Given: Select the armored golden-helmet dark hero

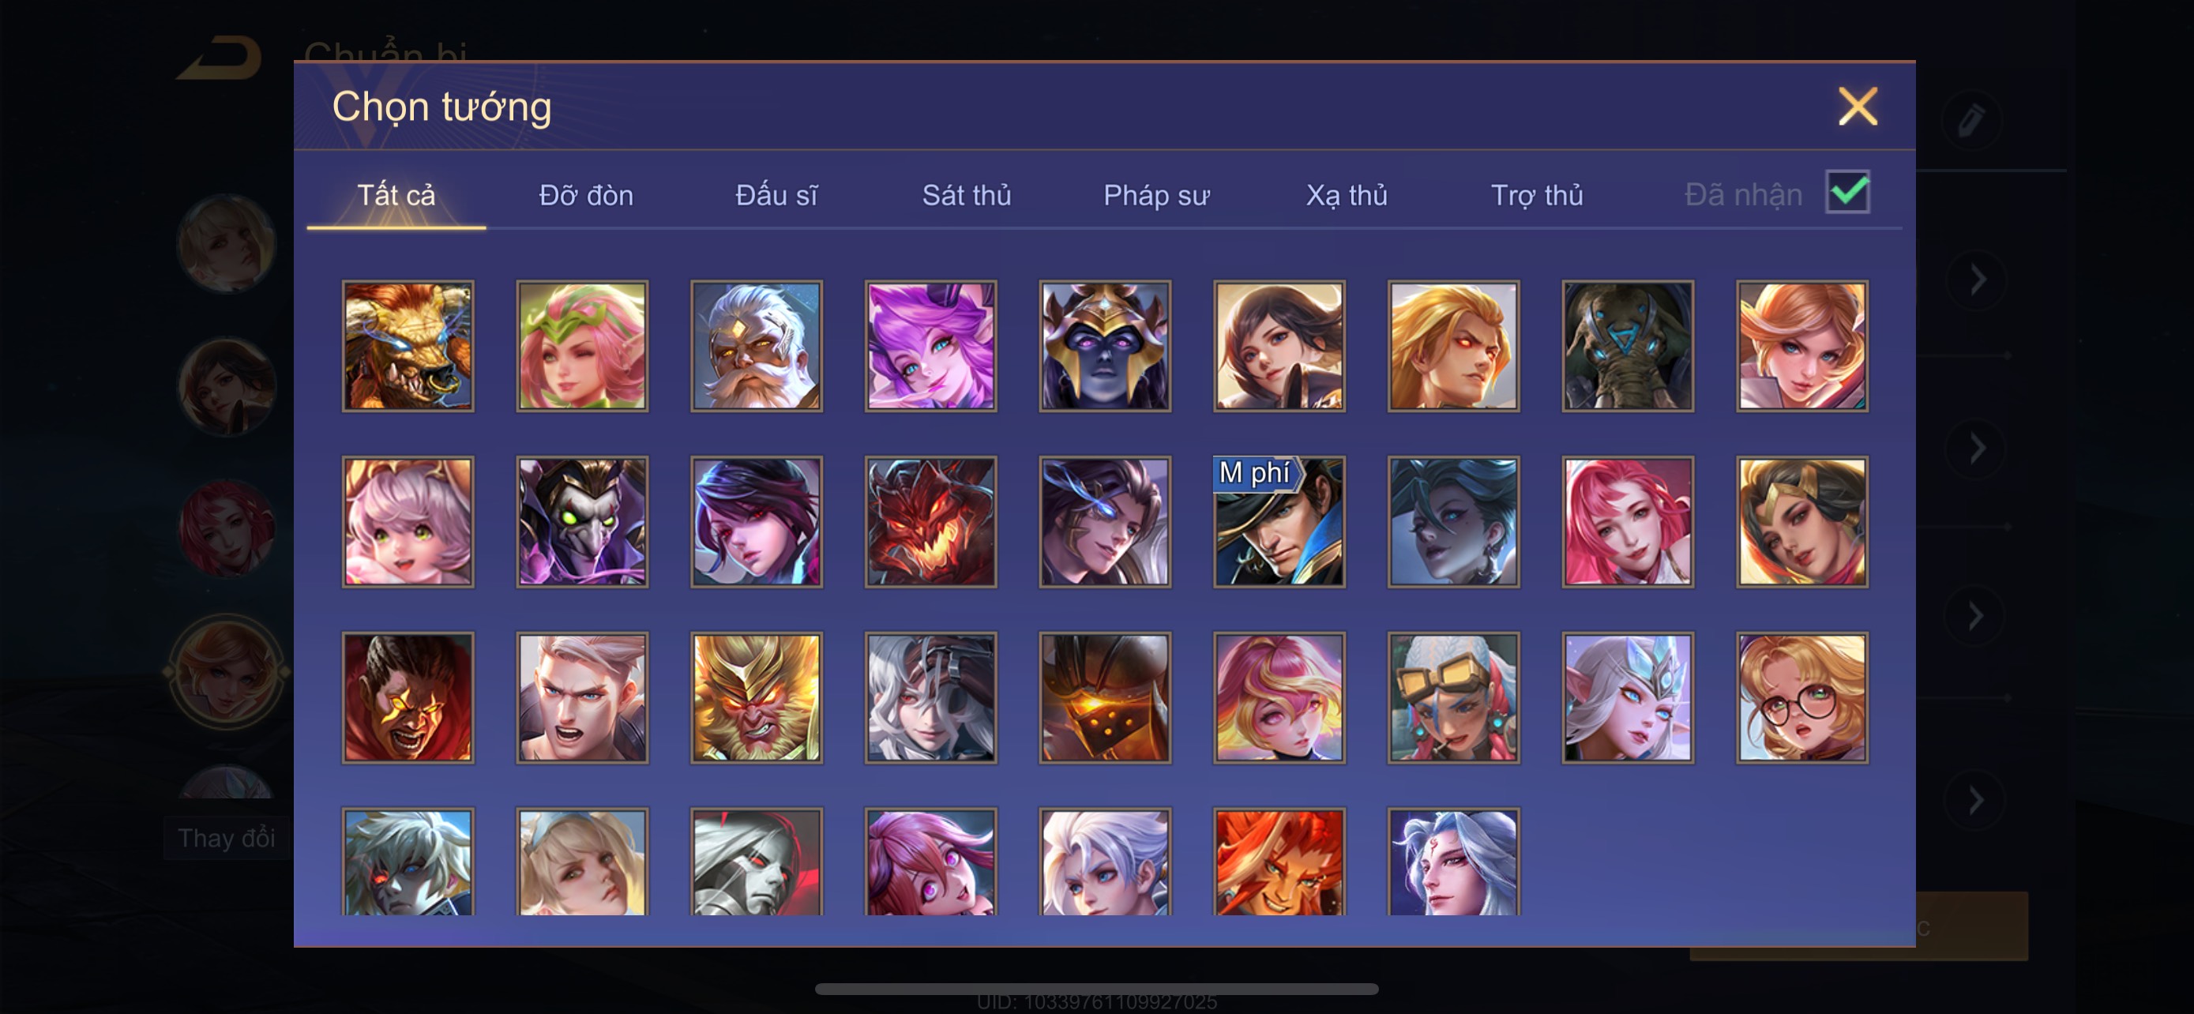Looking at the screenshot, I should click(x=1106, y=346).
